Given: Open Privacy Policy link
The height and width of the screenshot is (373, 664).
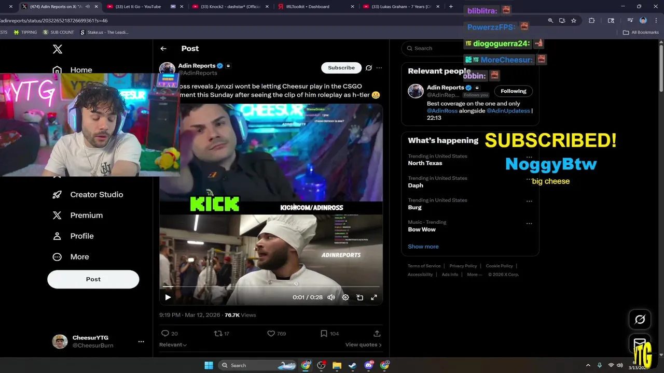Looking at the screenshot, I should [463, 266].
